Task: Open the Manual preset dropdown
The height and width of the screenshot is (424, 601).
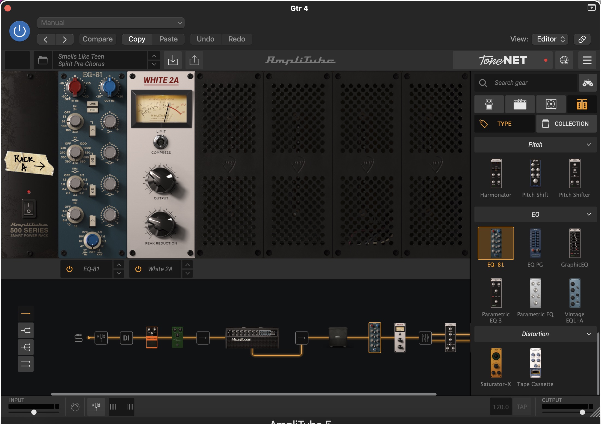Action: pos(111,23)
